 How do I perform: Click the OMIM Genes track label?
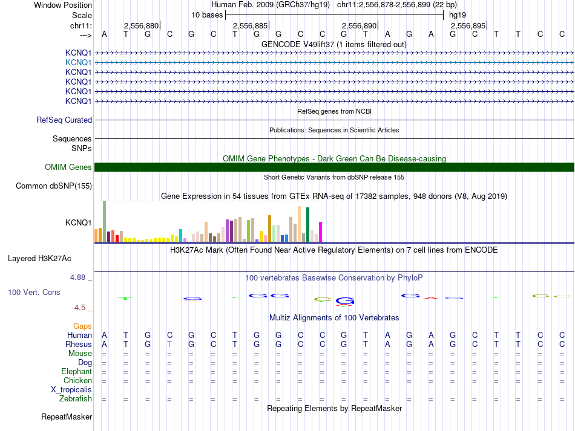point(68,167)
